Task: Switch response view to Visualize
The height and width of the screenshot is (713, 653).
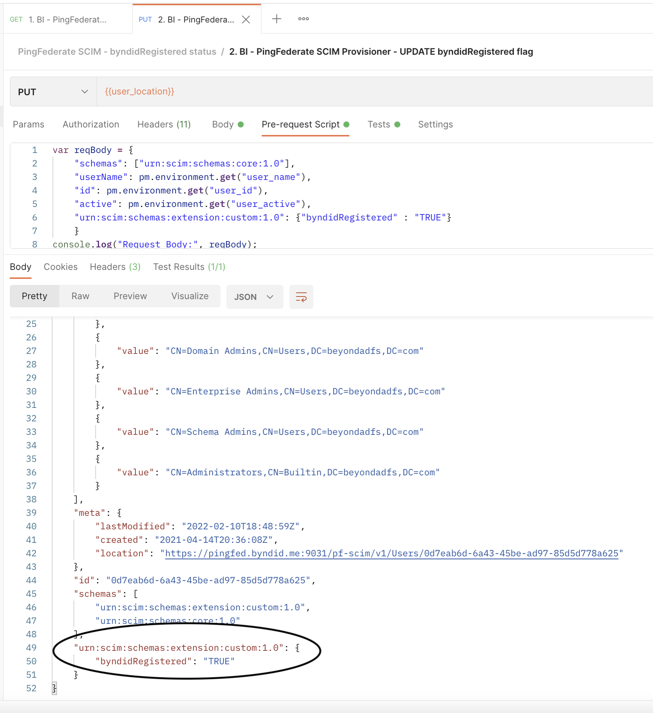Action: pyautogui.click(x=190, y=296)
